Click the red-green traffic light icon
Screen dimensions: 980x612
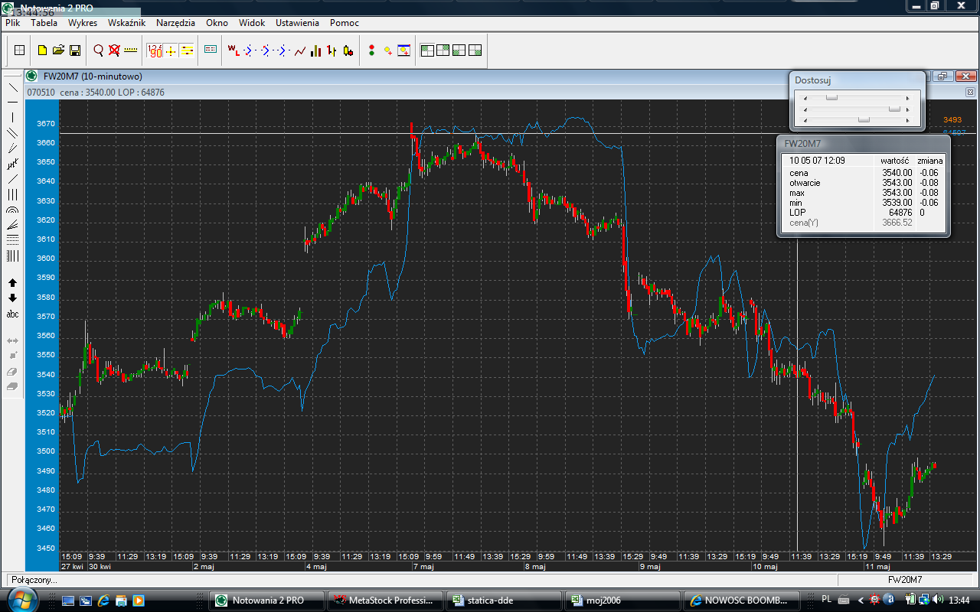371,50
